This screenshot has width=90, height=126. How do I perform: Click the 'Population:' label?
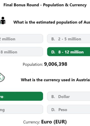(33, 64)
